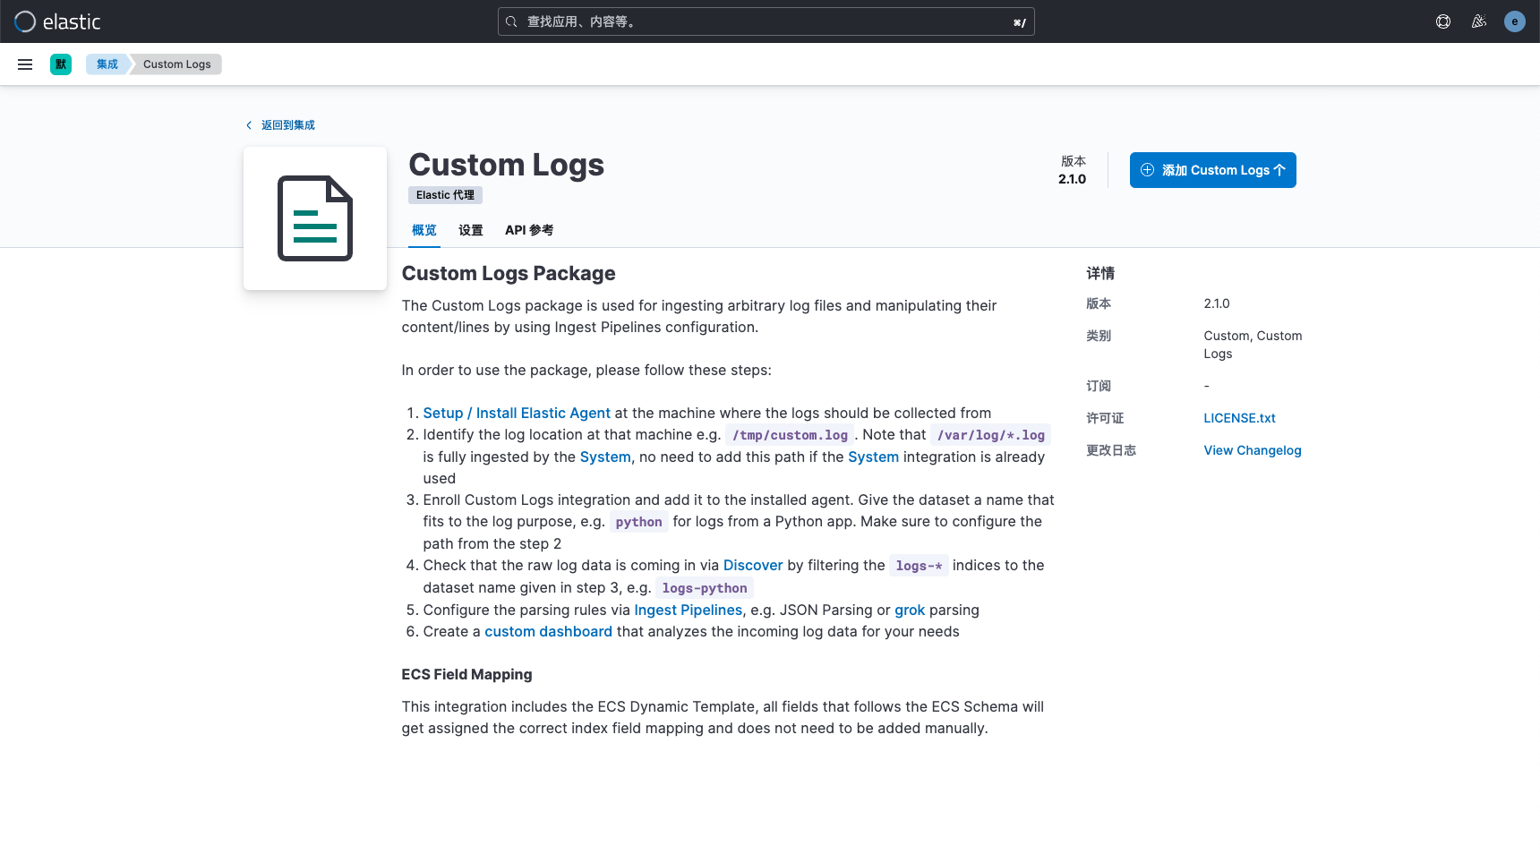Image resolution: width=1540 pixels, height=854 pixels.
Task: Open the Ingest Pipelines link
Action: pos(689,610)
